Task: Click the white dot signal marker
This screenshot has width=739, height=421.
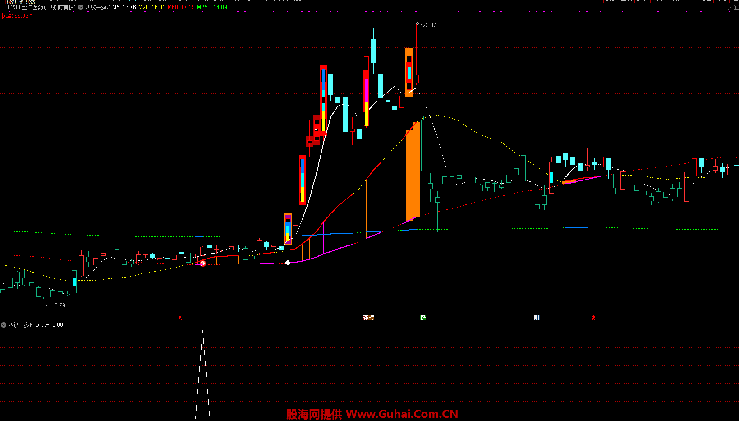Action: 288,263
